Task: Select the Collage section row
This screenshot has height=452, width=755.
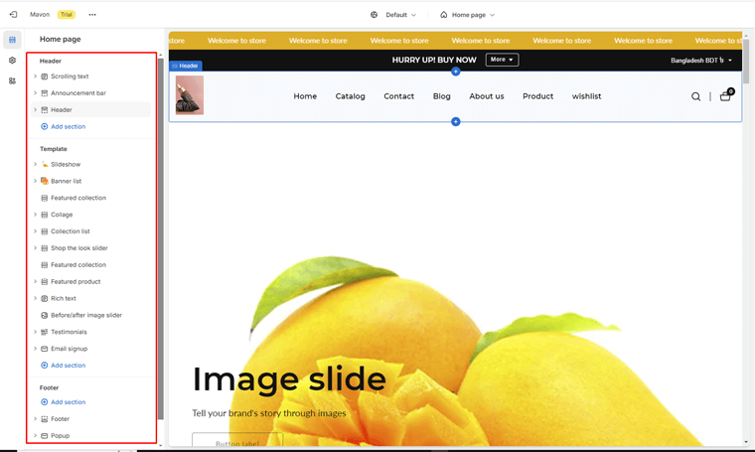Action: click(x=91, y=215)
